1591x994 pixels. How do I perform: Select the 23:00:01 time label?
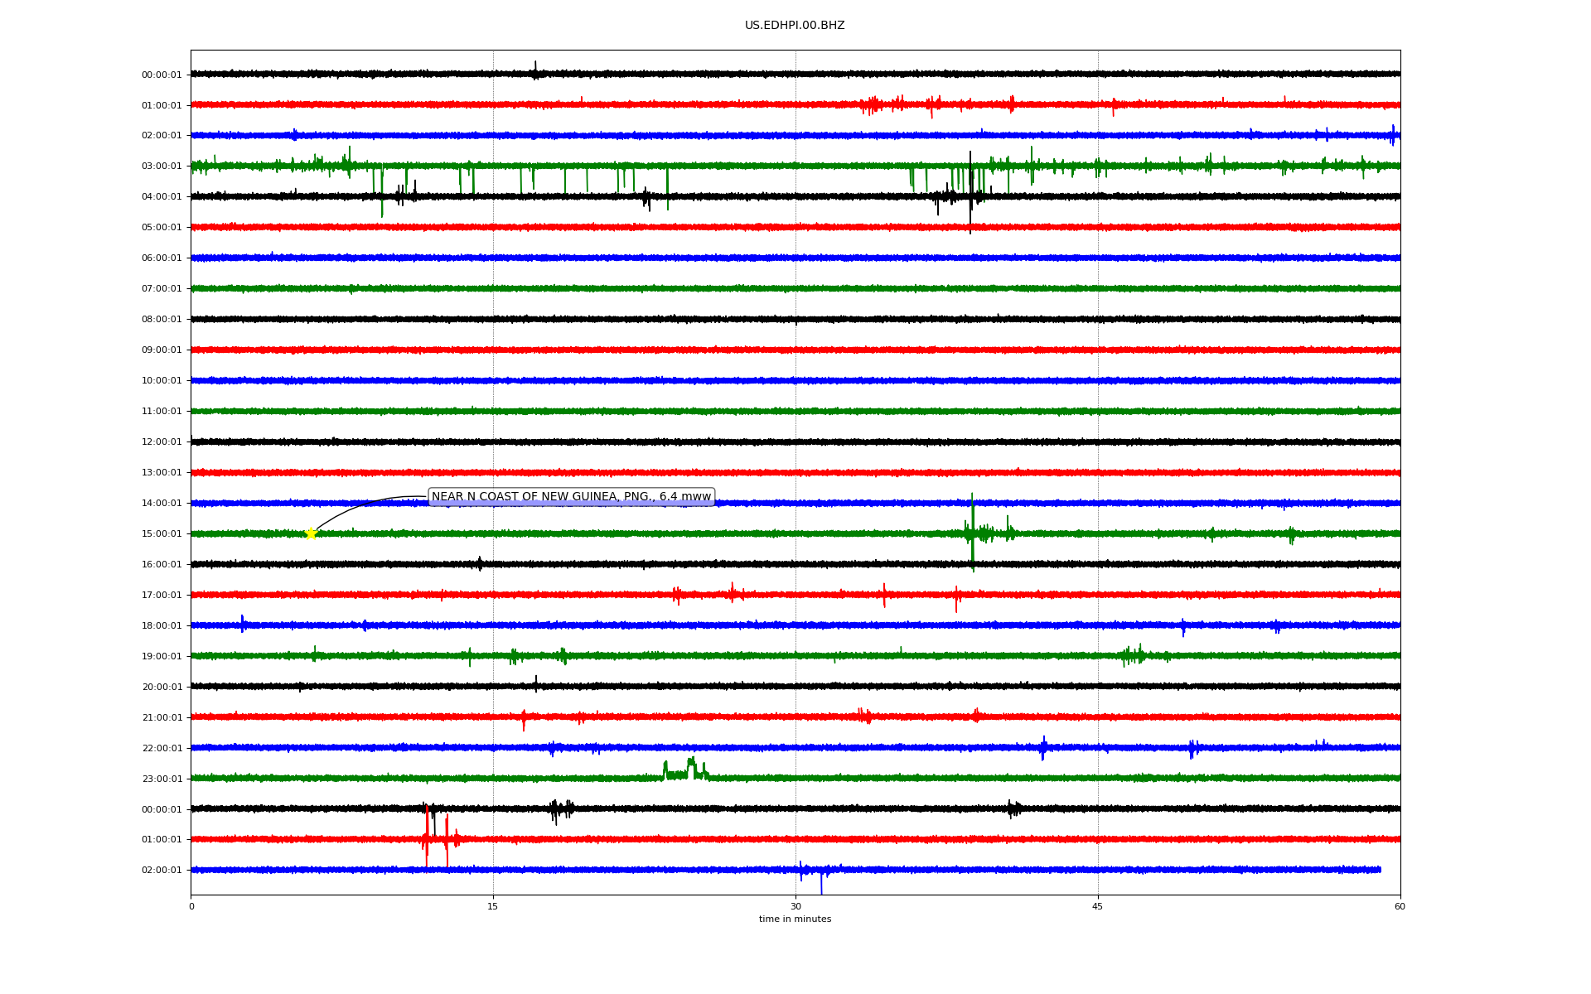(162, 779)
